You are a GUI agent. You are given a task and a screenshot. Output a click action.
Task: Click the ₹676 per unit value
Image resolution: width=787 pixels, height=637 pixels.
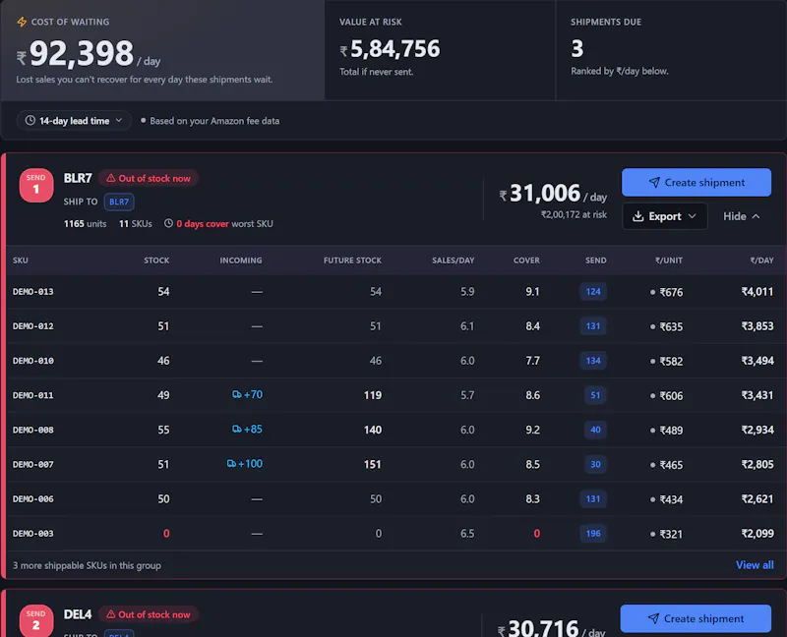[671, 292]
